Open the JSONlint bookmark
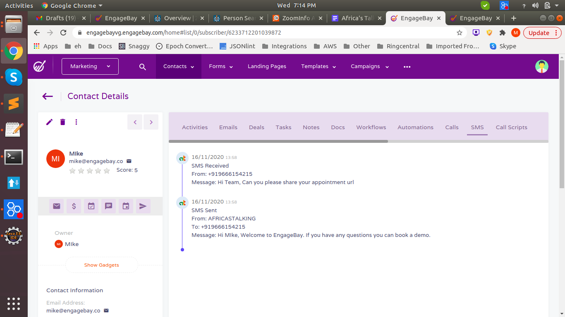 click(x=237, y=46)
